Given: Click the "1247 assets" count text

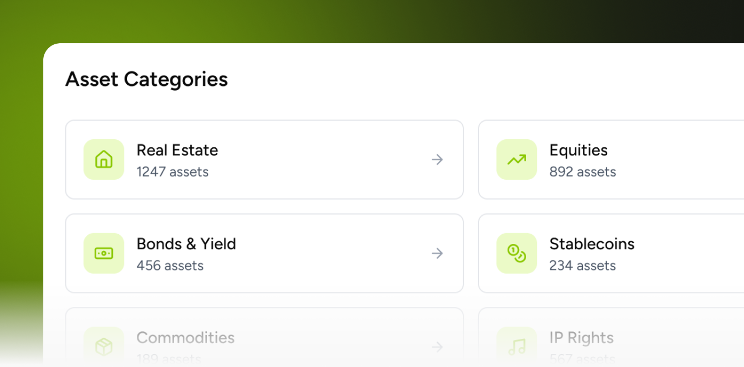Looking at the screenshot, I should point(172,172).
